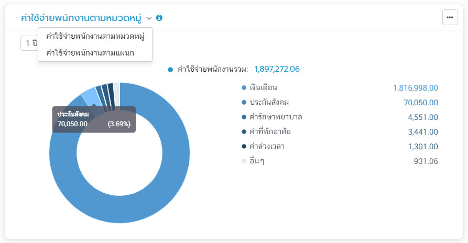Choose ค่าใช้จ่ายพนักงานตามแผนก menu option
The image size is (468, 243).
90,52
